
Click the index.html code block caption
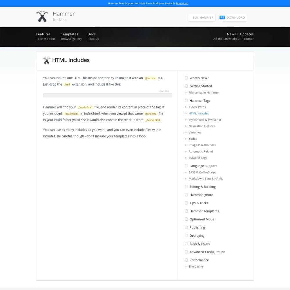pos(164,91)
